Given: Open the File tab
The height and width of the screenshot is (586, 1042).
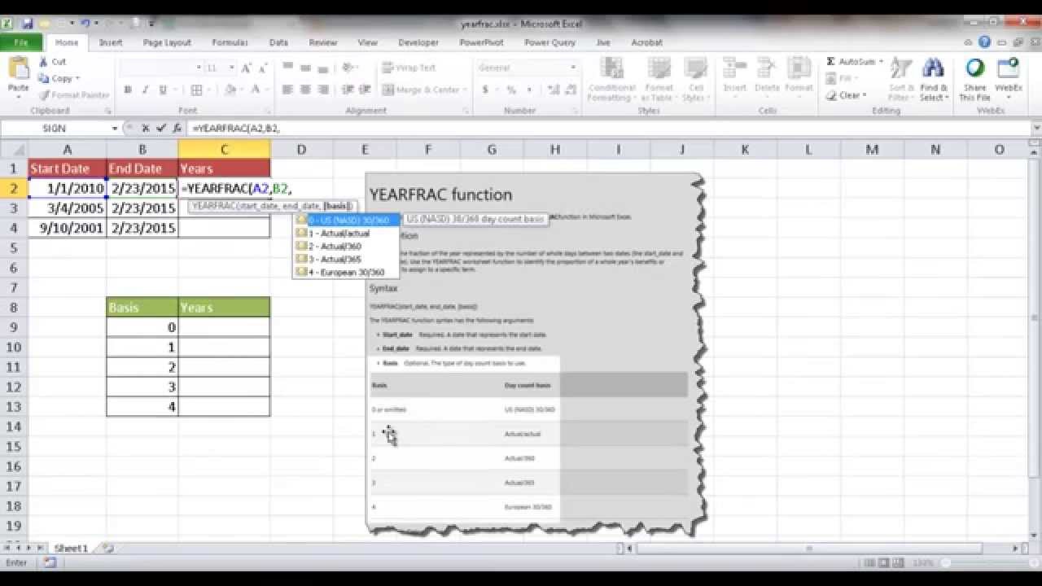Looking at the screenshot, I should (22, 42).
